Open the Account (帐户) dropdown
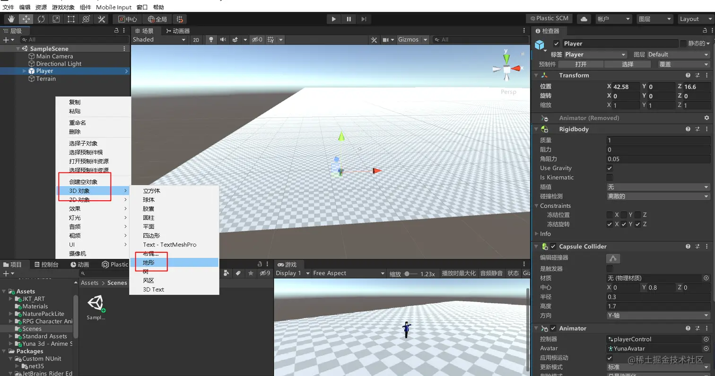Screen dimensions: 715x376 click(x=613, y=19)
